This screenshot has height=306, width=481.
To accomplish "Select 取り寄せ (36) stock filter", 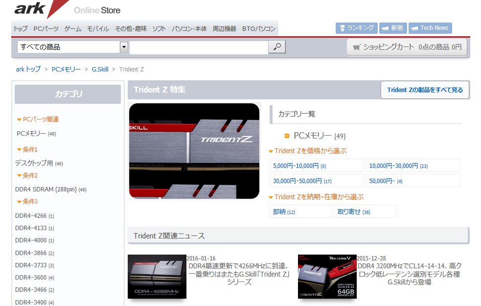I will [365, 212].
